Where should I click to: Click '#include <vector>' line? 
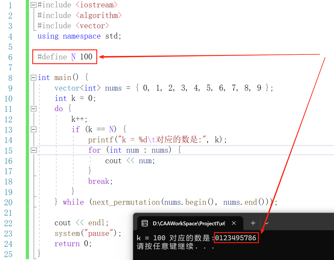pos(73,26)
